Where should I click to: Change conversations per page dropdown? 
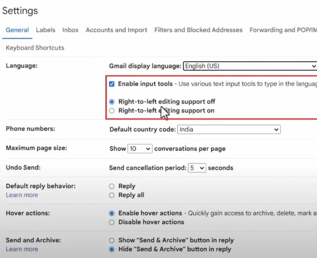pyautogui.click(x=140, y=149)
